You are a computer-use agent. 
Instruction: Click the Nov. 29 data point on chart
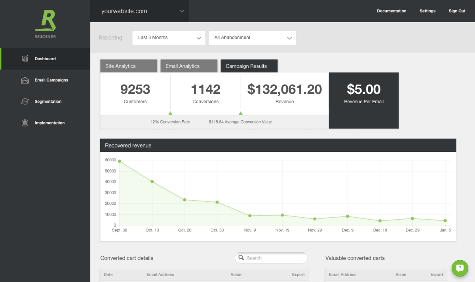coord(315,219)
